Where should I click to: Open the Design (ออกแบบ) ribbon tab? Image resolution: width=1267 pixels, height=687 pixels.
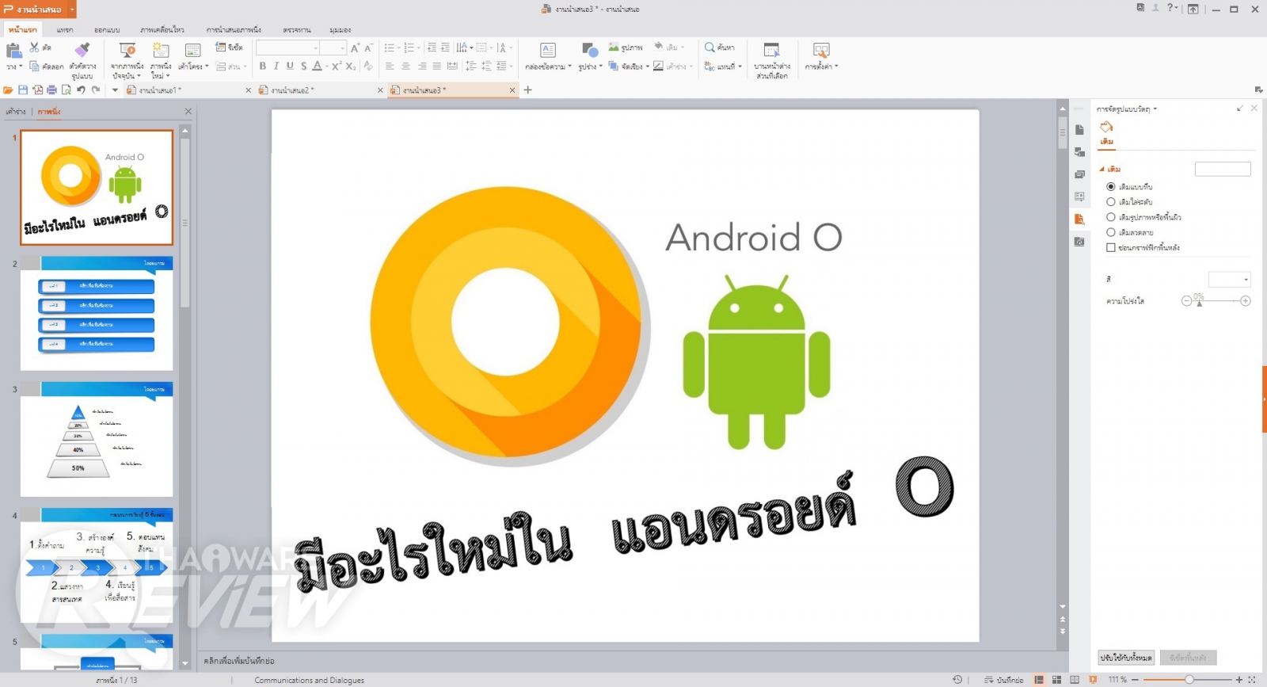107,30
